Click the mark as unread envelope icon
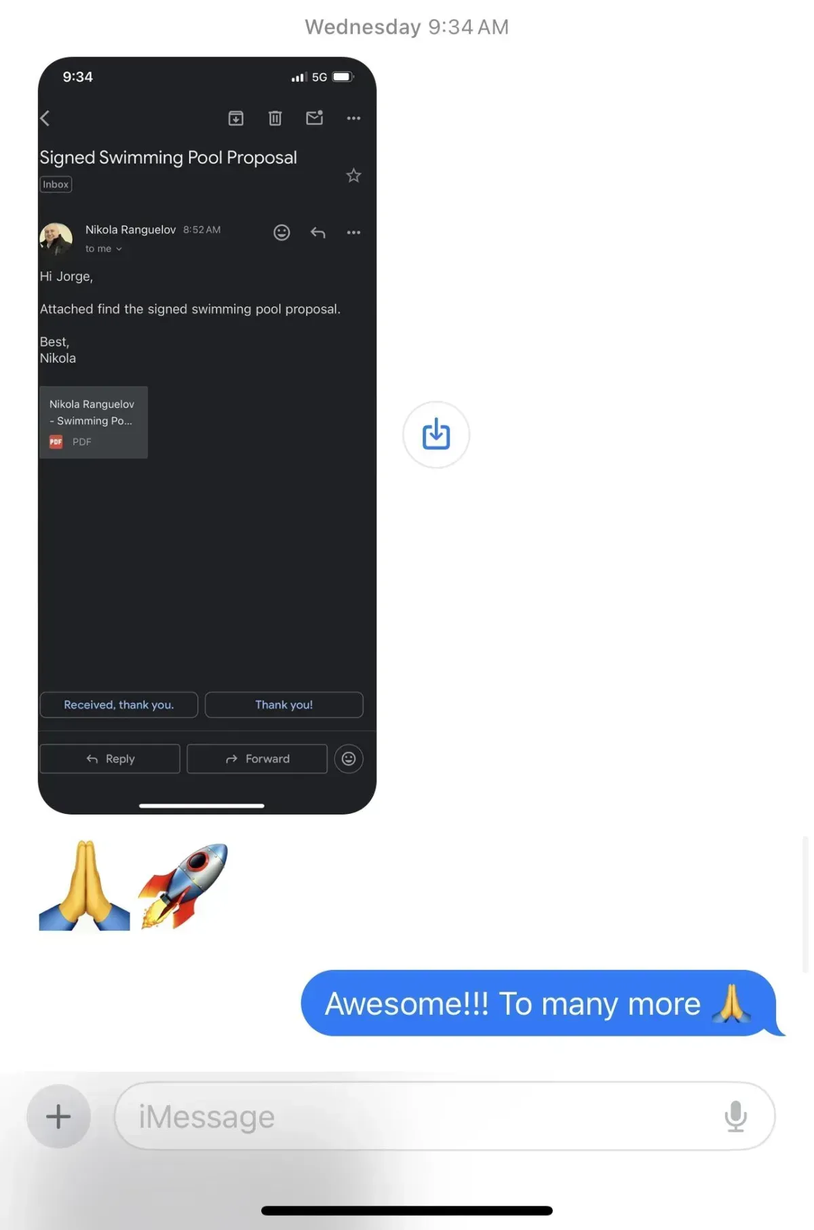The height and width of the screenshot is (1230, 814). coord(315,117)
